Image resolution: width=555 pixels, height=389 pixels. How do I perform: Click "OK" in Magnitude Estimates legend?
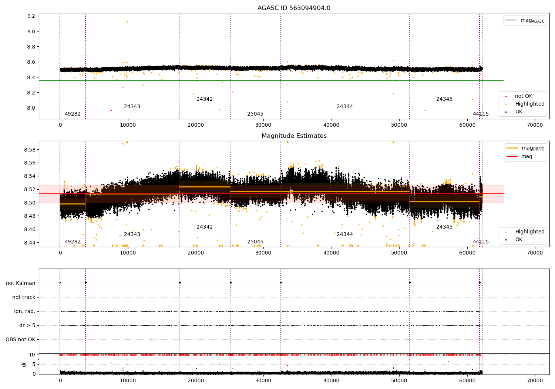pyautogui.click(x=518, y=239)
